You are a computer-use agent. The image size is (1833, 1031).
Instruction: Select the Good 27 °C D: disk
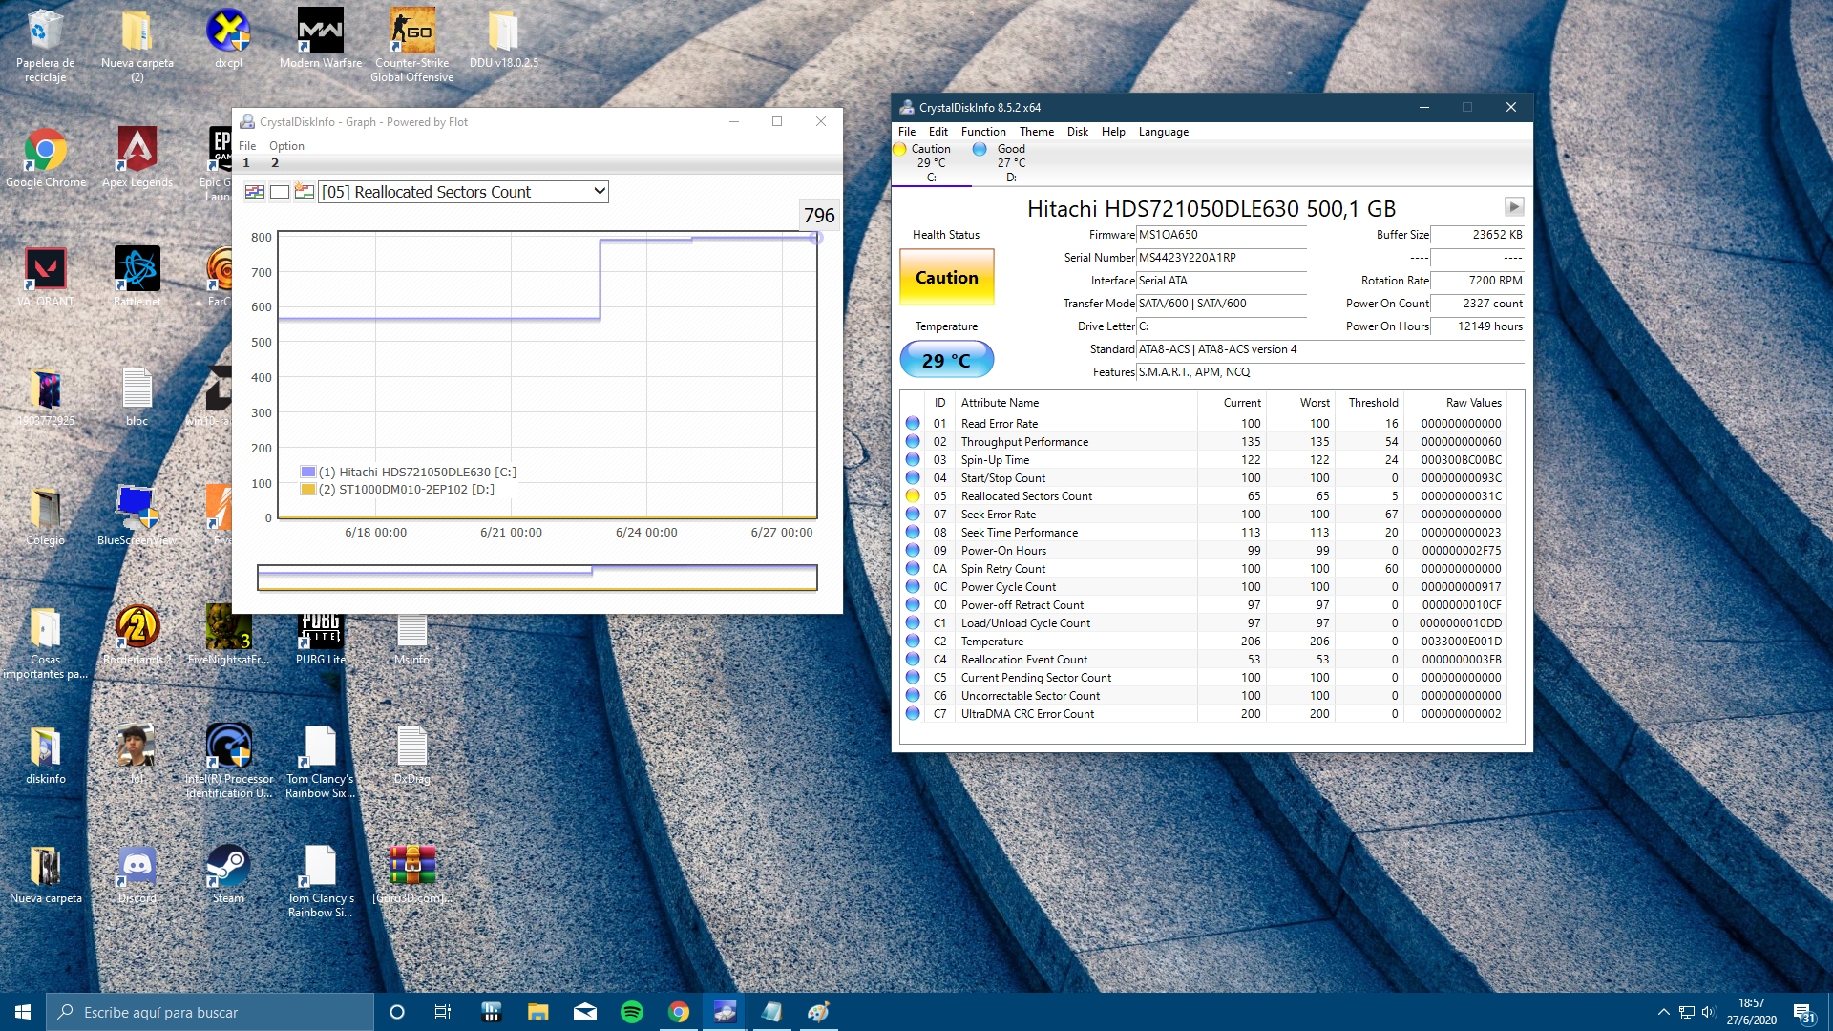point(1001,162)
